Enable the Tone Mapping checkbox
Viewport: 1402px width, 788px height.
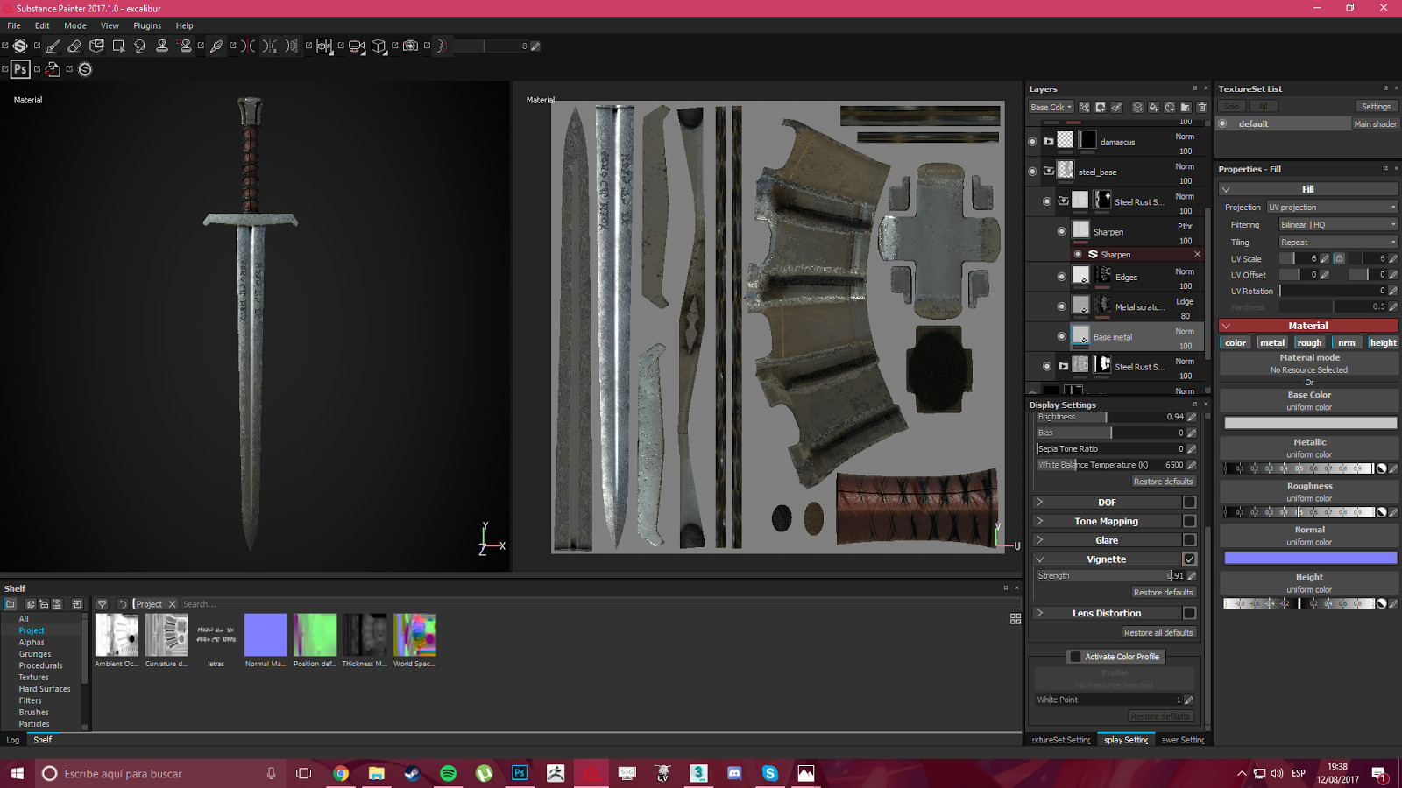pos(1189,521)
